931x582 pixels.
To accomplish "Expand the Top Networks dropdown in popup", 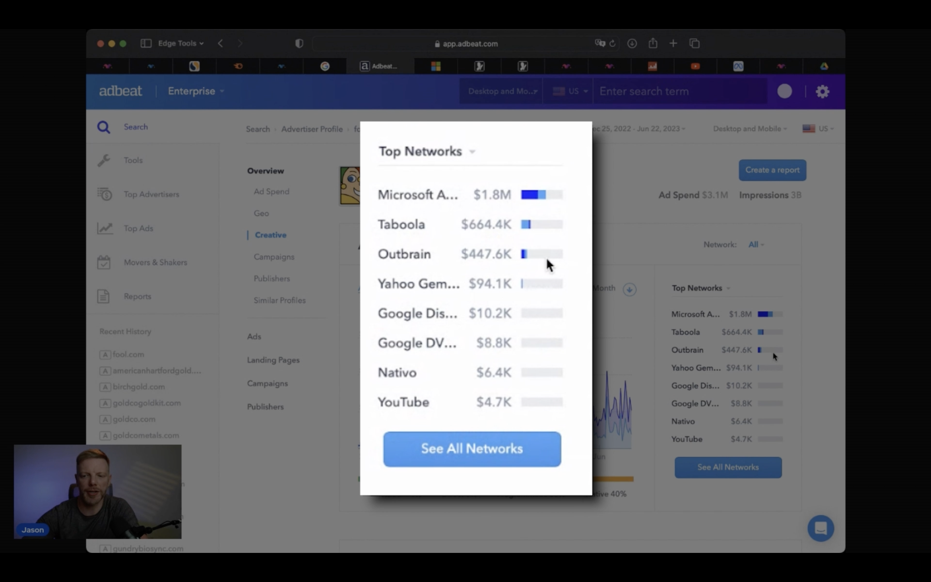I will coord(472,152).
